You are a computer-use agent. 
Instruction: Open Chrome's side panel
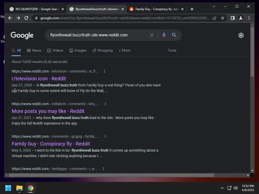(233, 18)
